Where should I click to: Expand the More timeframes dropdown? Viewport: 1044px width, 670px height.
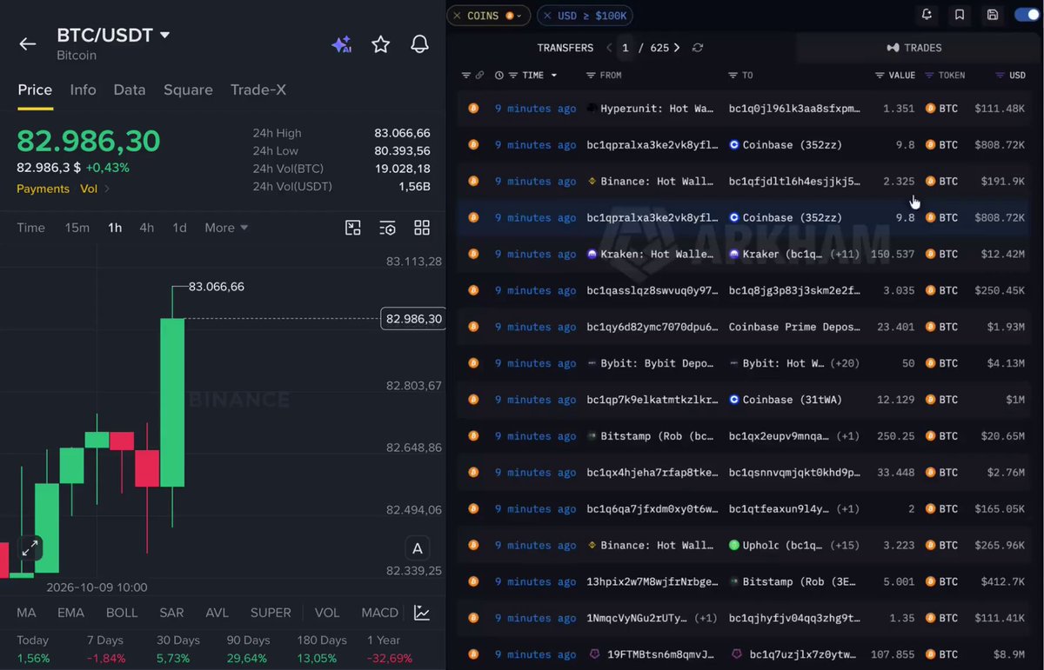(x=226, y=228)
